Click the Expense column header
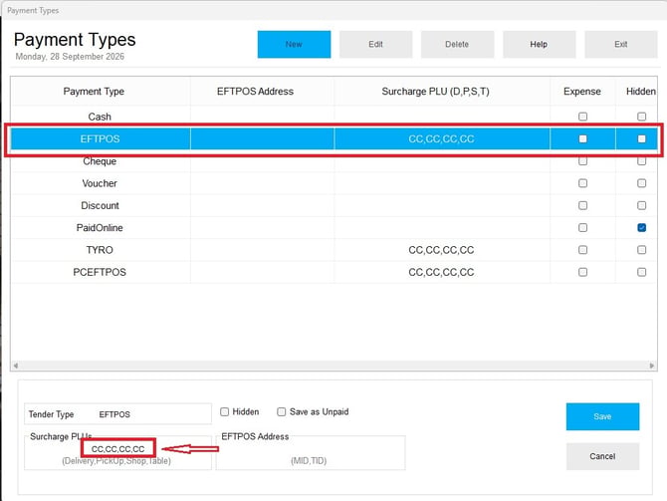 tap(582, 91)
